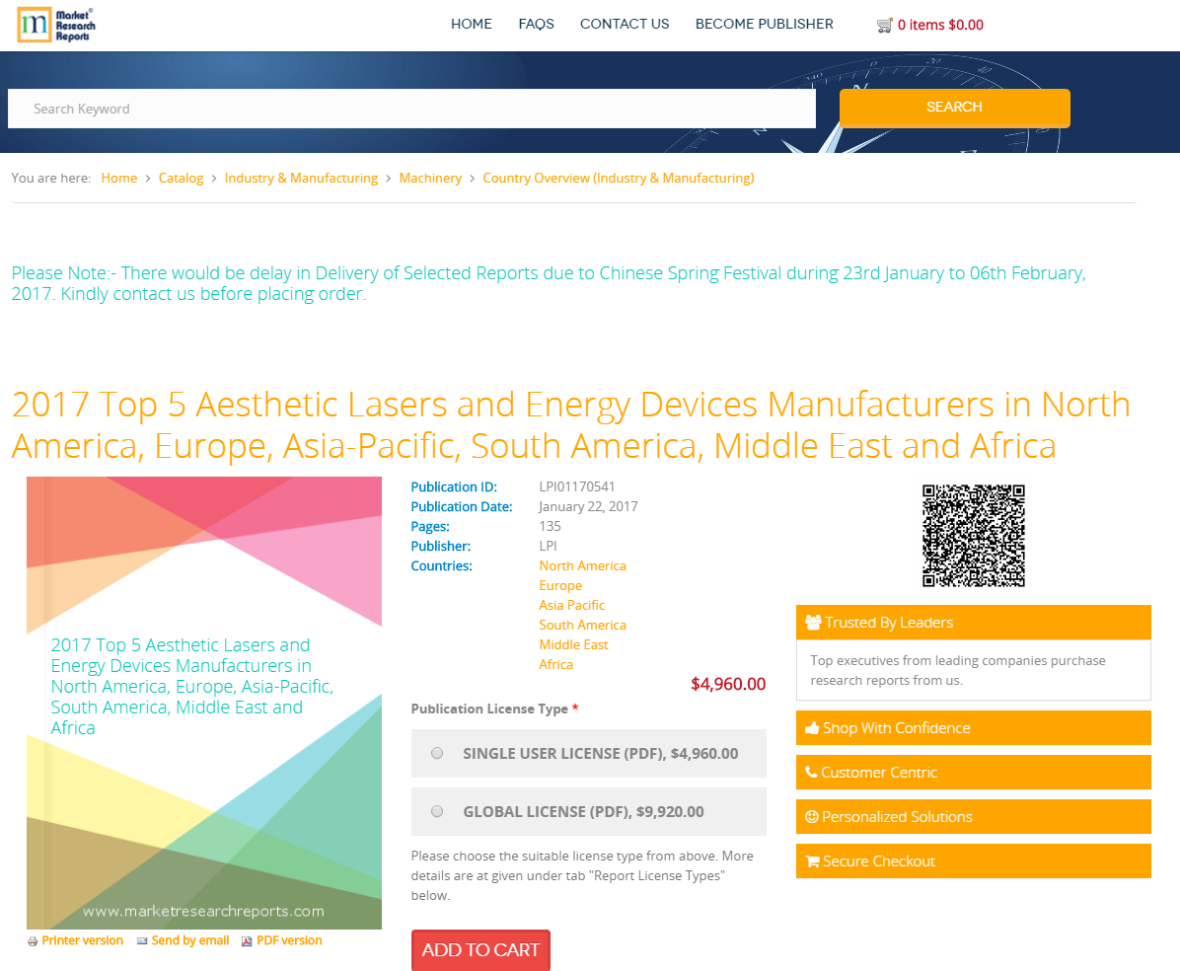Click the South America country link

(582, 625)
